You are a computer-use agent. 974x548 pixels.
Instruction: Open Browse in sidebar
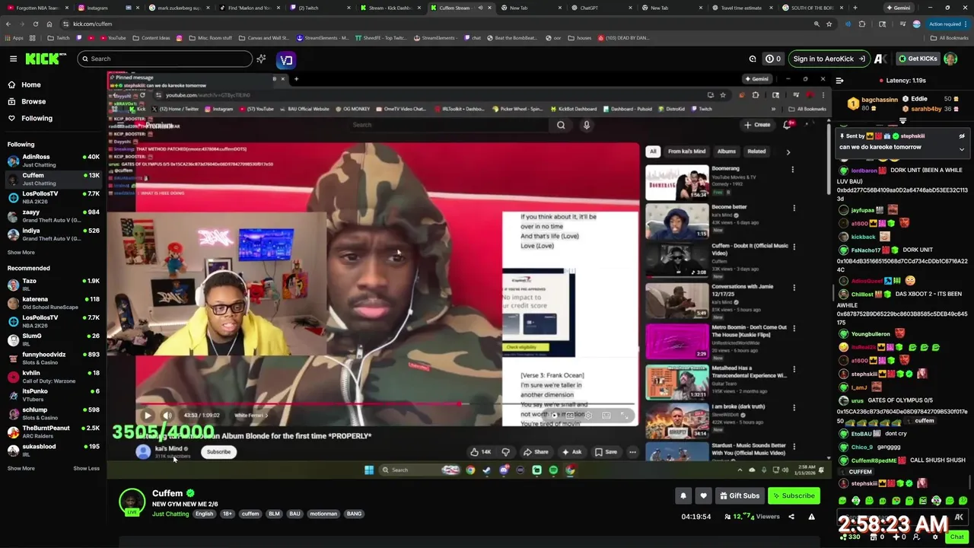pos(52,101)
